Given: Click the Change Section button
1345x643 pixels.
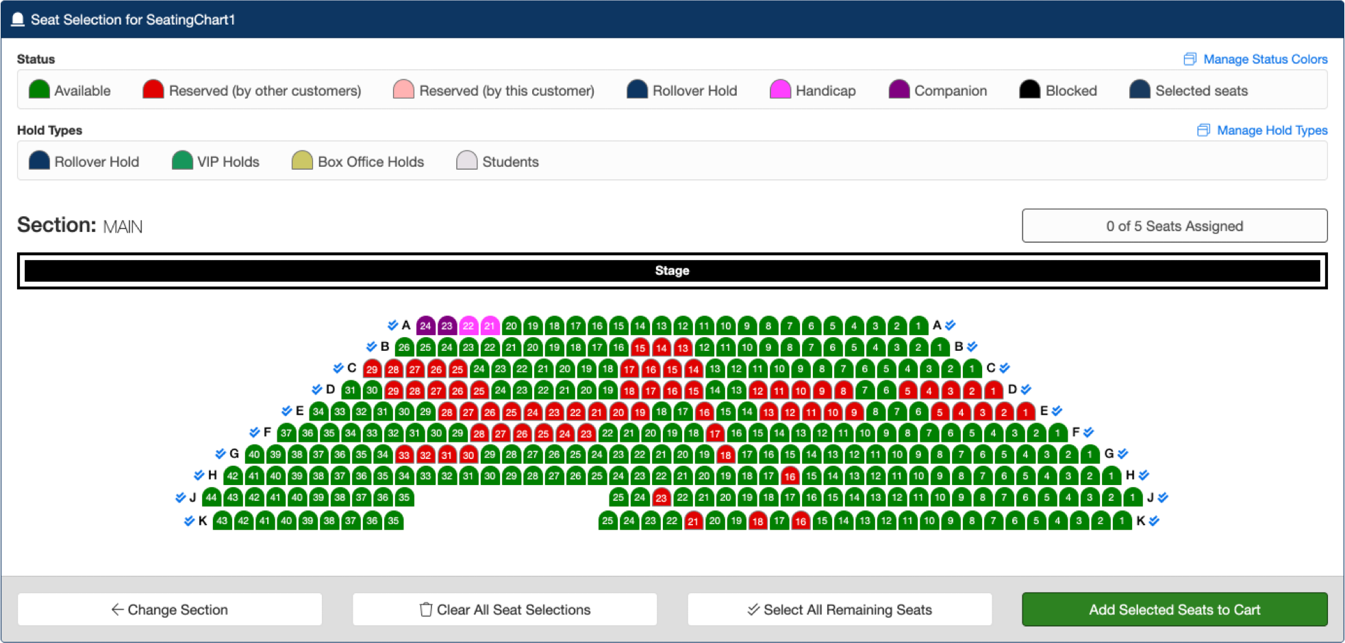Looking at the screenshot, I should pyautogui.click(x=169, y=609).
